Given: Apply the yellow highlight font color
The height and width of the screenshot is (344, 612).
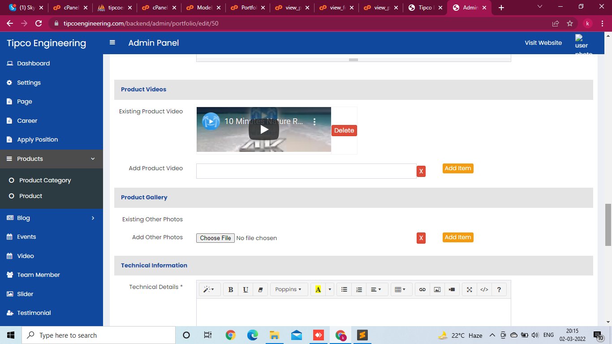Looking at the screenshot, I should tap(318, 290).
